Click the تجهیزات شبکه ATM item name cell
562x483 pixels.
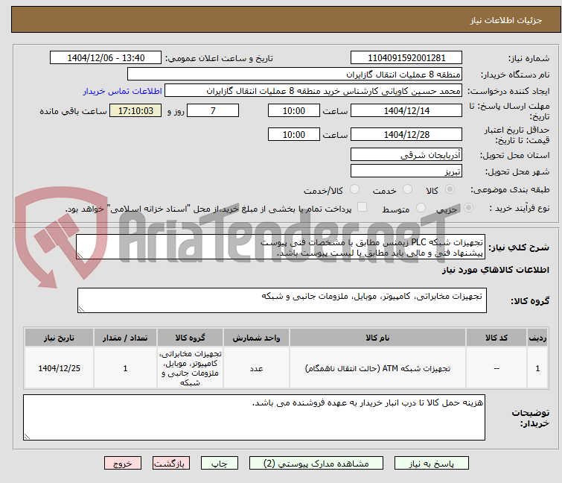(377, 368)
